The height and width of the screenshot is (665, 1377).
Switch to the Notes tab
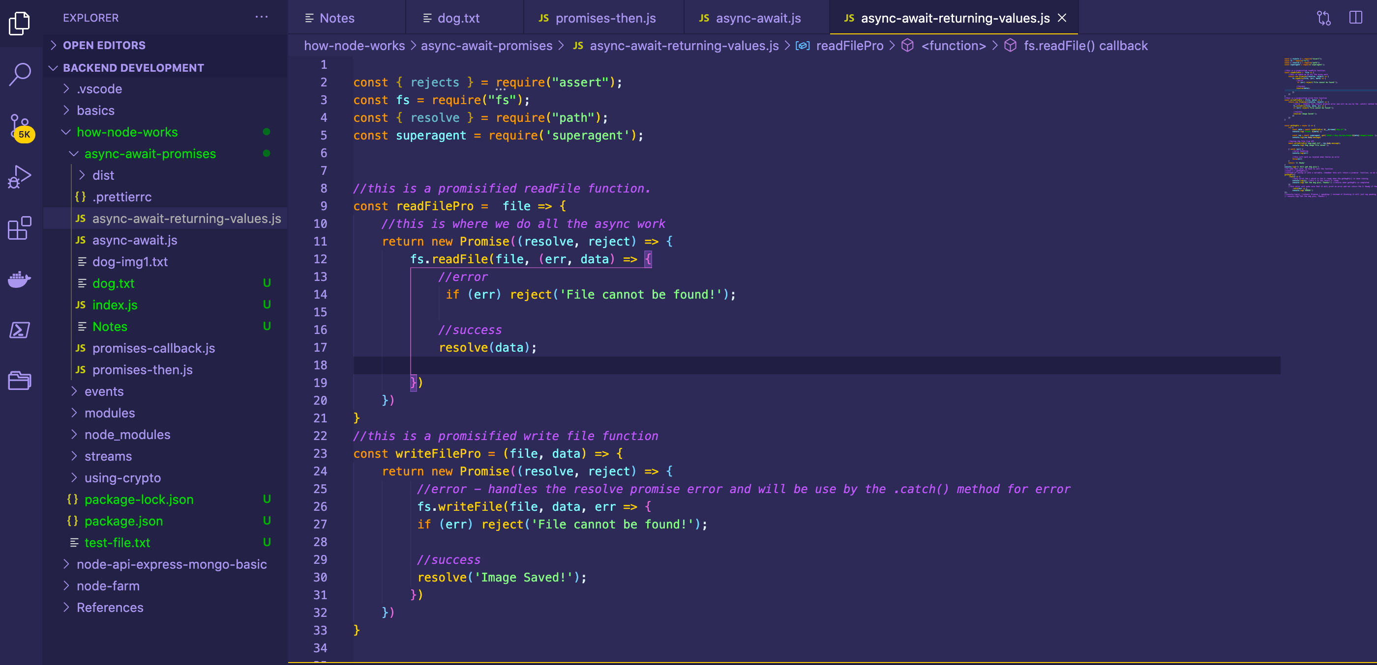coord(337,18)
